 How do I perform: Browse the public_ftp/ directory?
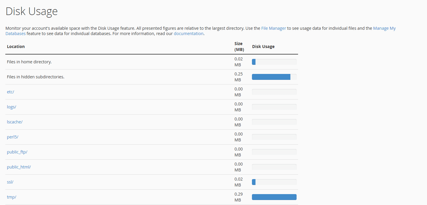coord(17,152)
